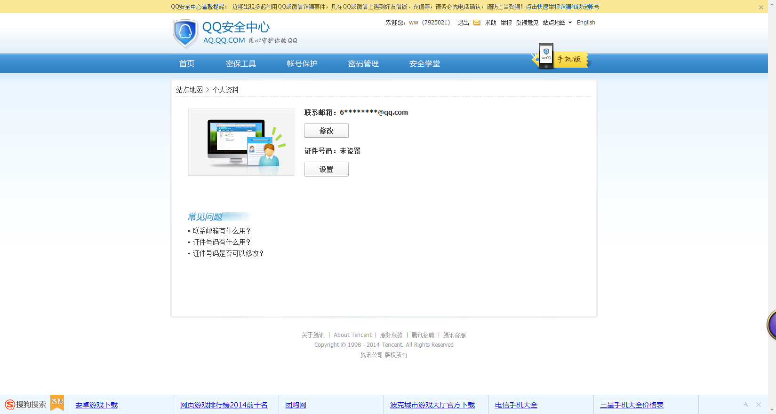Expand the 站点地图 dropdown arrow

(x=570, y=23)
